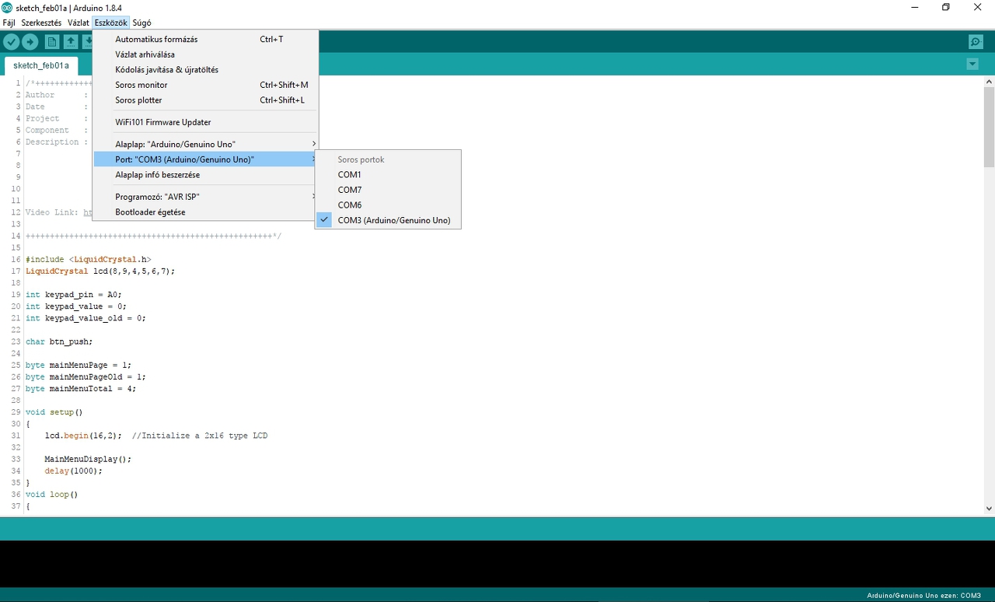Click the MainMenuDisplay(); line

pyautogui.click(x=88, y=459)
